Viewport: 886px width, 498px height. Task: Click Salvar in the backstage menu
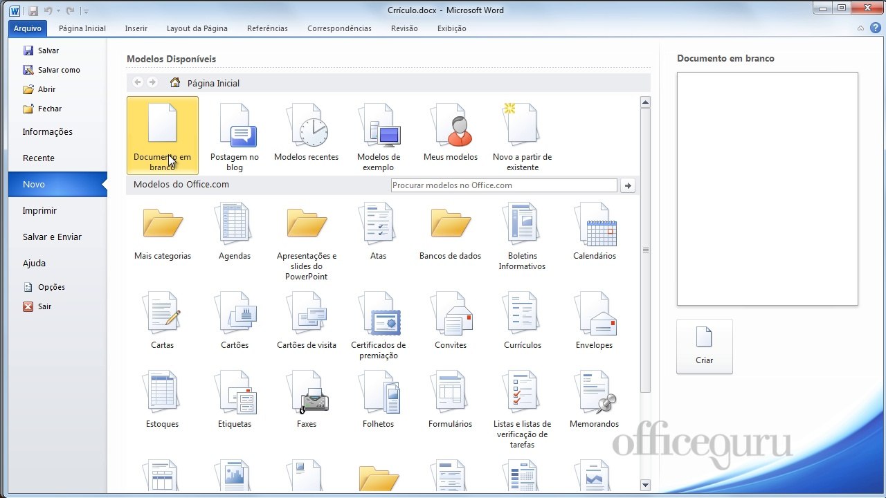(42, 50)
